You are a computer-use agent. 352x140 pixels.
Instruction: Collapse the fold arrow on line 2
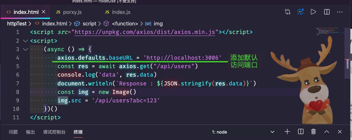26,41
